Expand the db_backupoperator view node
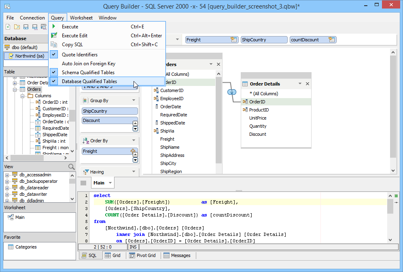 coord(7,181)
